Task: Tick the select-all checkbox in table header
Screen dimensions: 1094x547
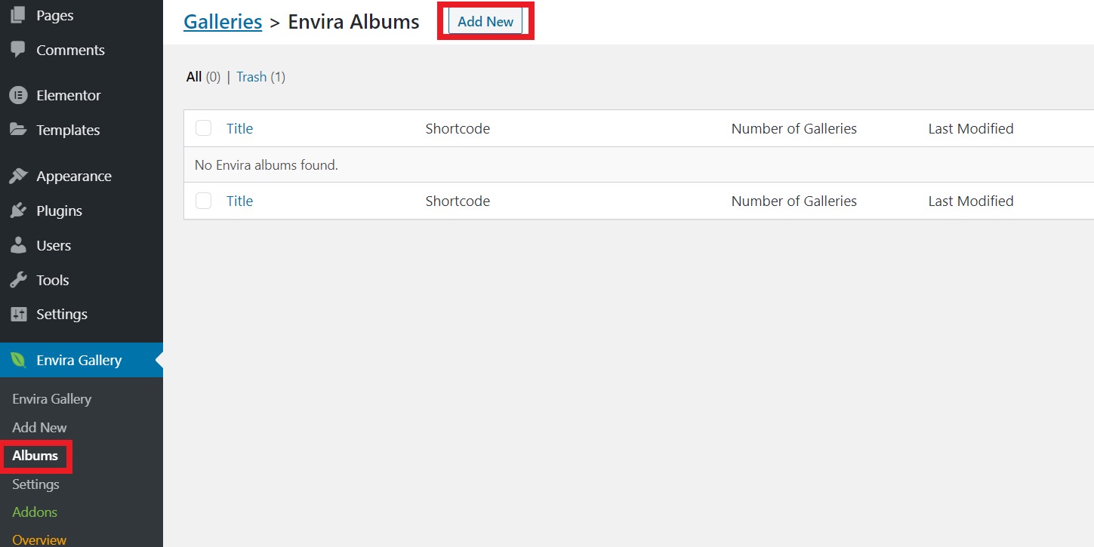Action: click(203, 128)
